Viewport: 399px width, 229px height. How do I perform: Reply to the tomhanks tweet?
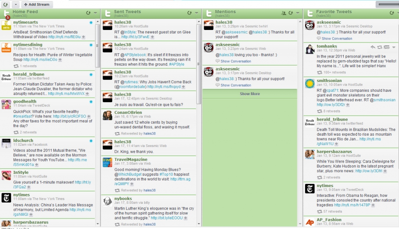[373, 47]
